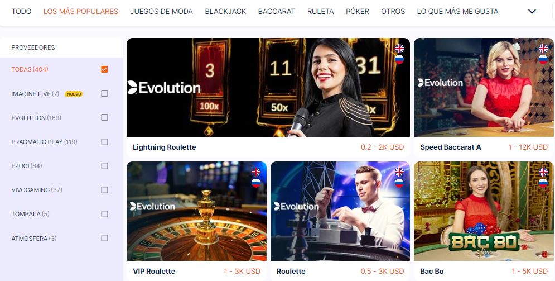Click the NUEVO badge beside Imagine Live
Viewport: 555px width, 281px height.
tap(74, 94)
